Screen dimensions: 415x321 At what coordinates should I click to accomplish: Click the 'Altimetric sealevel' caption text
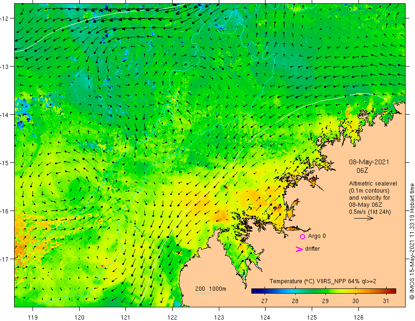373,184
